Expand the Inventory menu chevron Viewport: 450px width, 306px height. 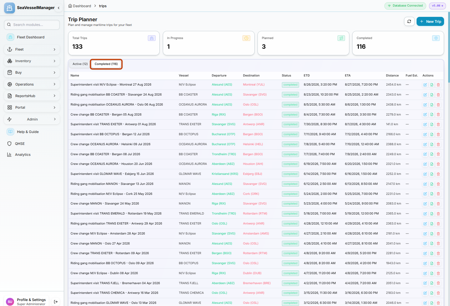point(54,61)
